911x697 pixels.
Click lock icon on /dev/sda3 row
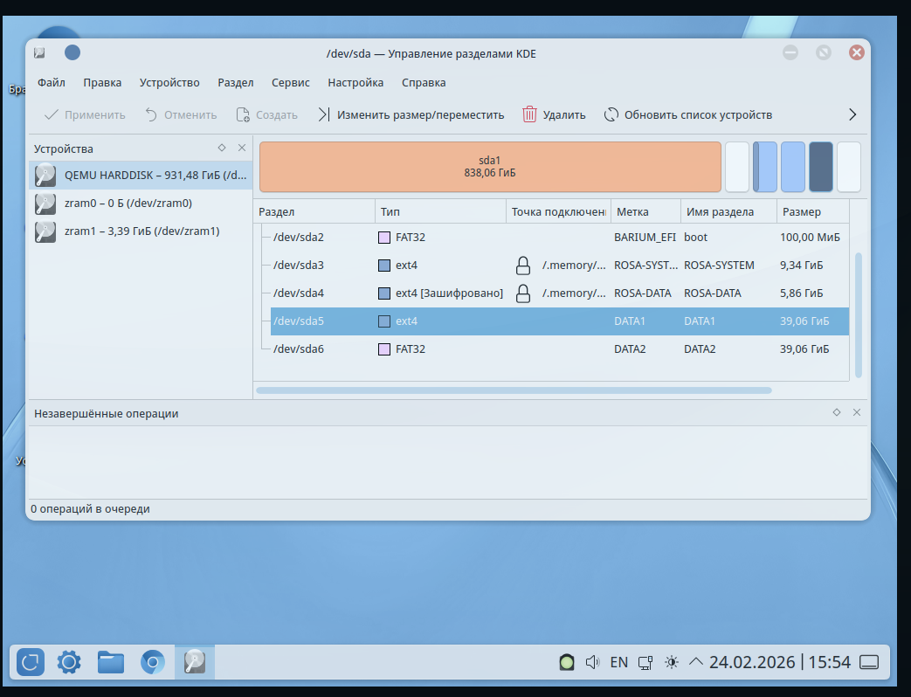[x=522, y=266]
